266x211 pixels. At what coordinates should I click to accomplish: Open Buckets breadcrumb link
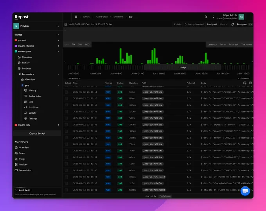coord(86,16)
